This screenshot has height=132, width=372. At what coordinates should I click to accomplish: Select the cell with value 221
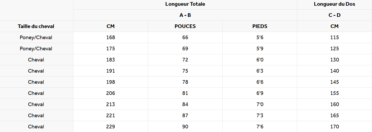tap(111, 115)
